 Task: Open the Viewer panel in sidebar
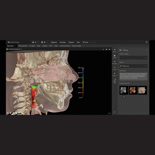(114, 50)
